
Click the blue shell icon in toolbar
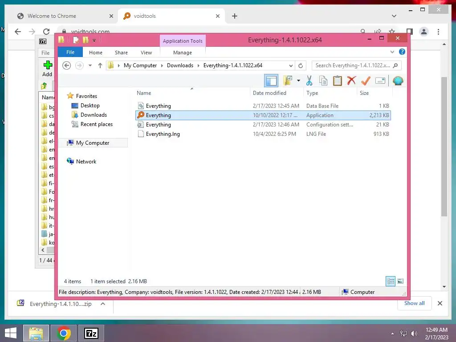398,81
